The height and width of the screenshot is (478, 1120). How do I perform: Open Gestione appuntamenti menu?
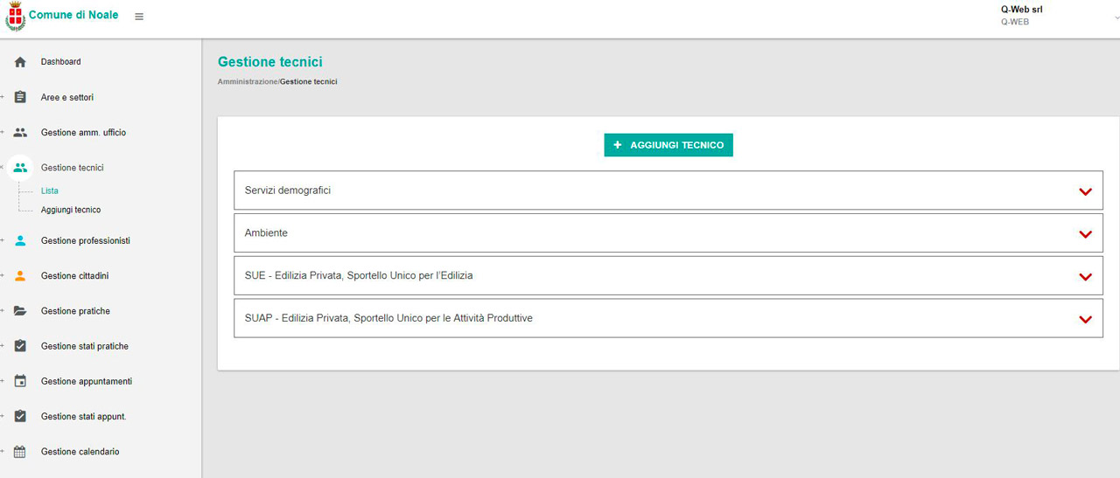coord(86,382)
